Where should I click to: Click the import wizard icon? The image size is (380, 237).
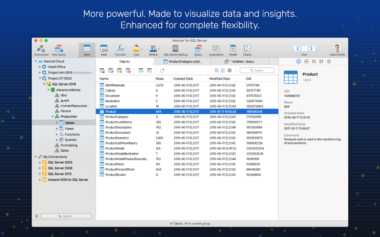(141, 71)
